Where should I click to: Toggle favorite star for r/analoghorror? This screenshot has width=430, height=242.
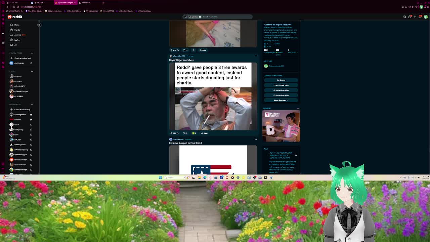click(x=31, y=115)
